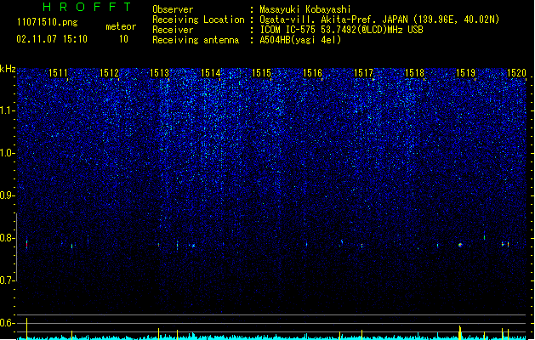Click the 1514 time marker
Screen dimensions: 535x340
pyautogui.click(x=211, y=73)
